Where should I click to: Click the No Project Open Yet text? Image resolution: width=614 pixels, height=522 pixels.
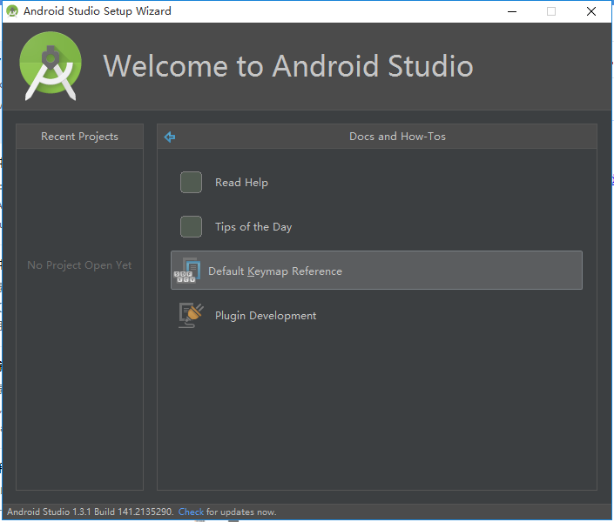point(79,264)
